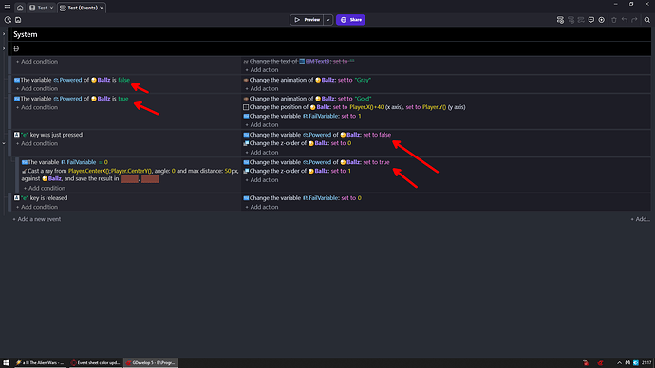Add action under z-order set to 1
The height and width of the screenshot is (368, 655).
261,180
